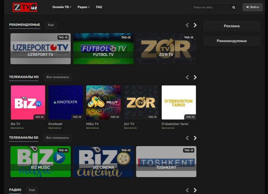Click Все телеканалы beside Телеканалы SD
Viewport: 268px width, 194px height.
57,138
